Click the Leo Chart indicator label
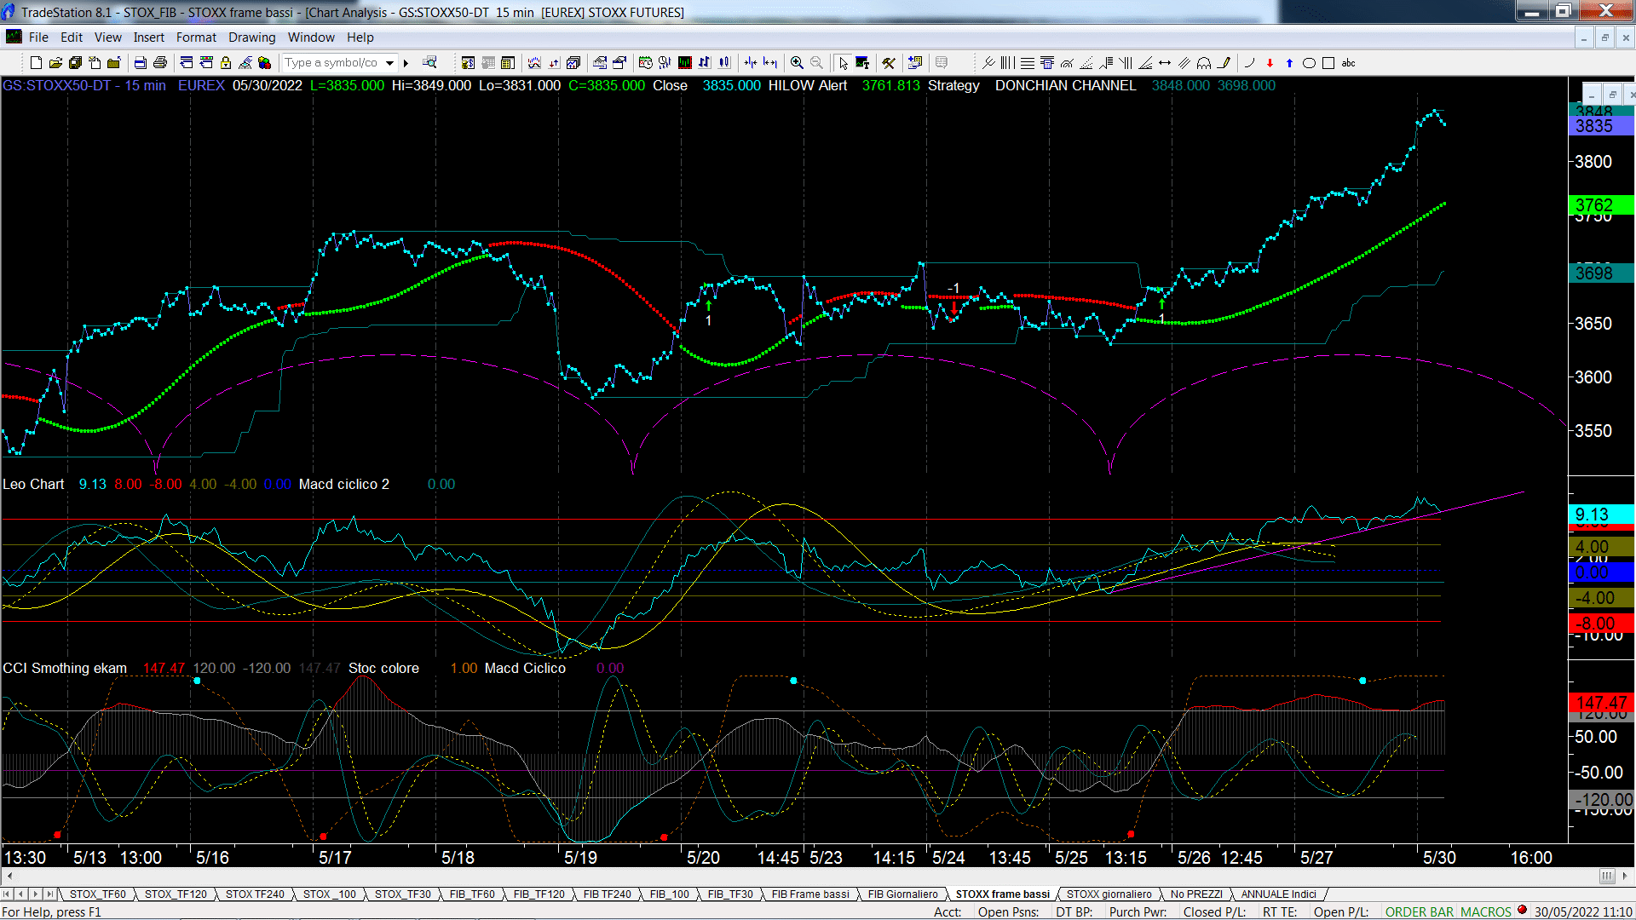 coord(33,484)
